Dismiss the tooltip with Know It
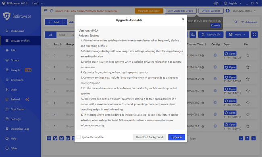The image size is (262, 157). pos(215,25)
